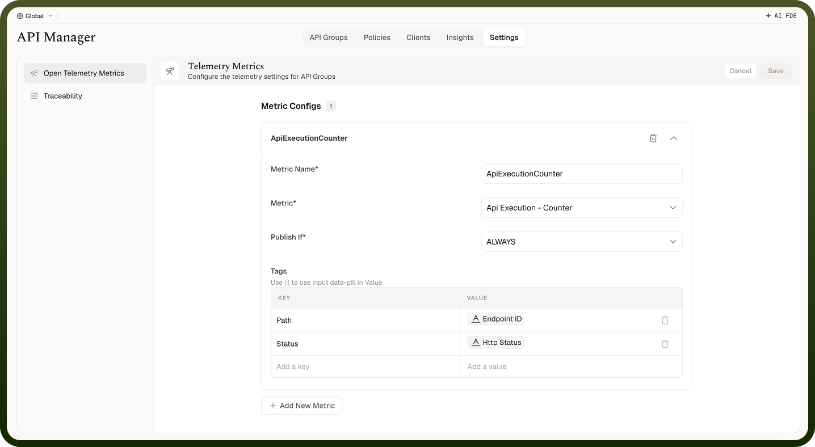
Task: Collapse the ApiExecutionCounter metric panel
Action: [x=674, y=138]
